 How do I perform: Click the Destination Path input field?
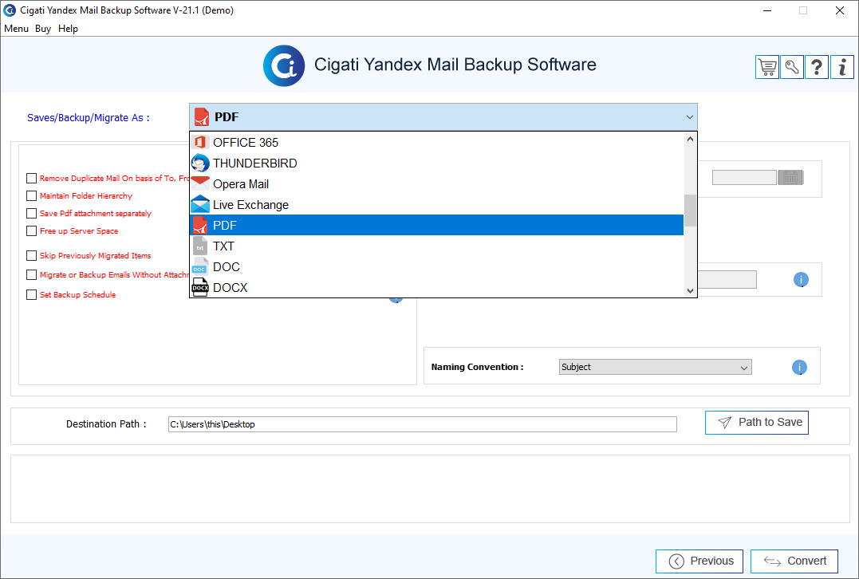coord(423,424)
